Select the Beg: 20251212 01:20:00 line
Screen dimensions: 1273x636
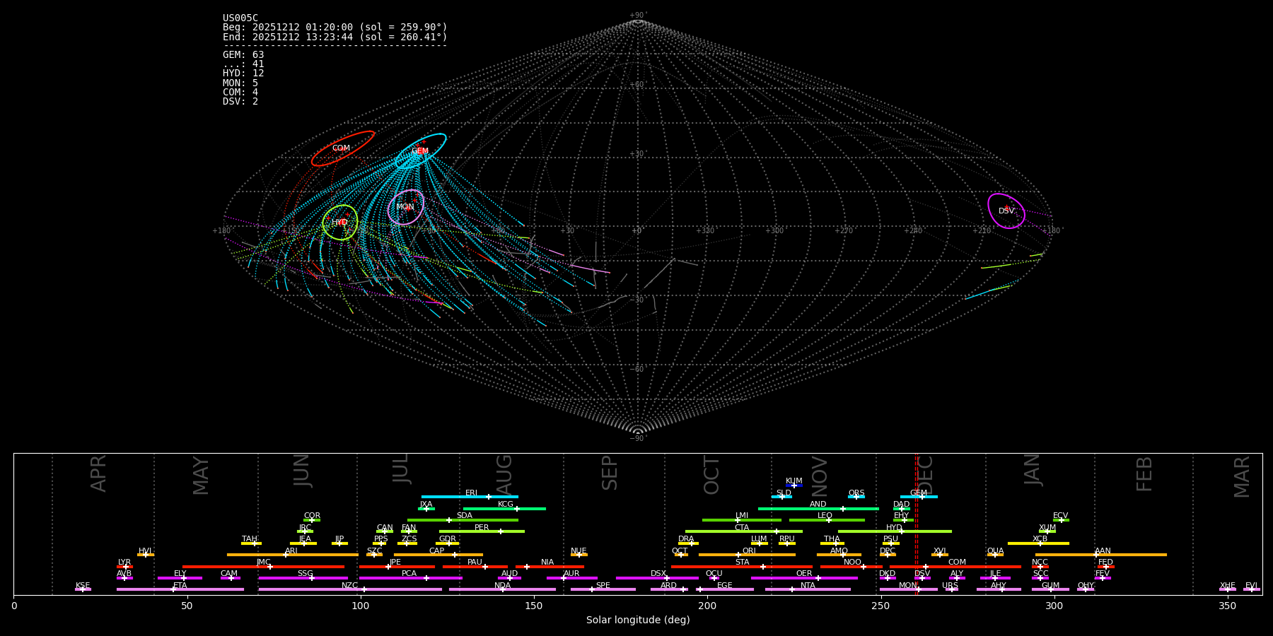pos(335,28)
